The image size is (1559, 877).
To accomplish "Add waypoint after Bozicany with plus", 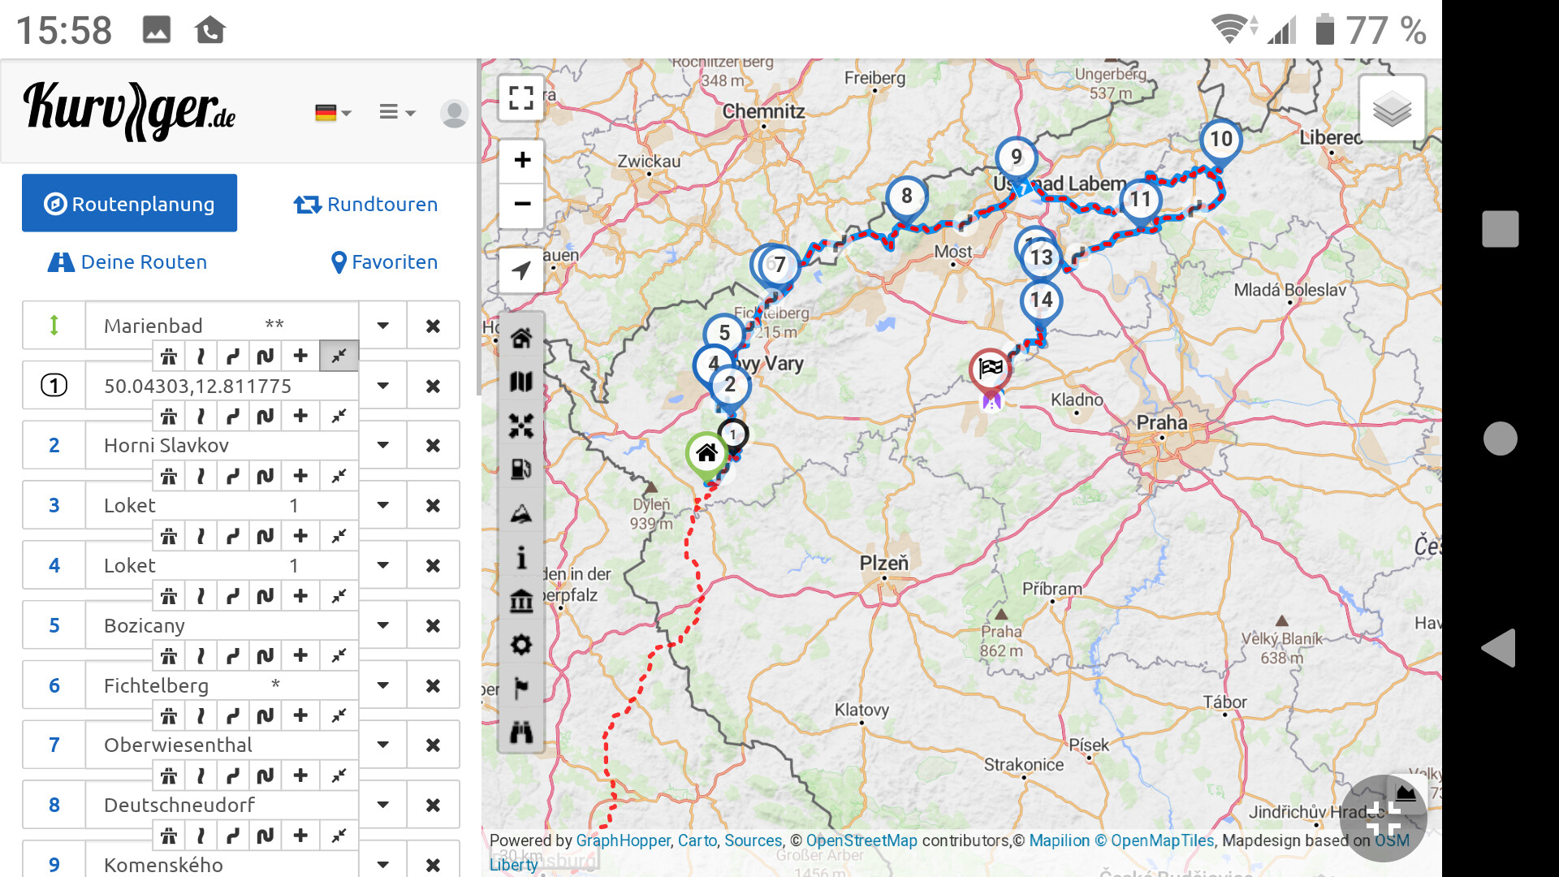I will [x=300, y=655].
